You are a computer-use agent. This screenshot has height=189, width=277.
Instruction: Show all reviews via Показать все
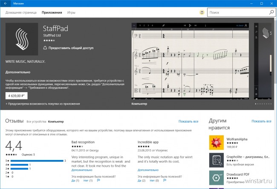[x=188, y=122]
